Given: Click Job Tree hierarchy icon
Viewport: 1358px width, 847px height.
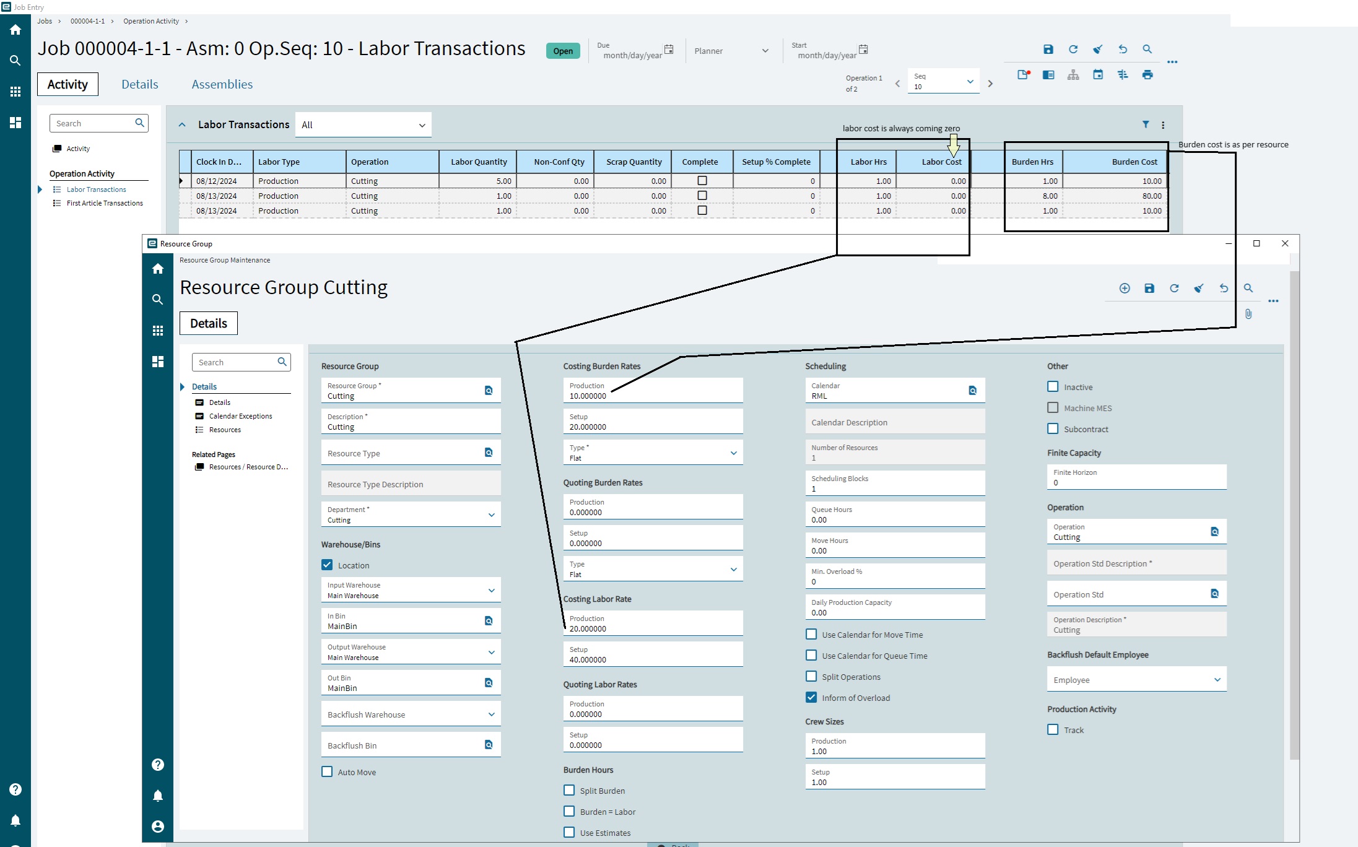Looking at the screenshot, I should pyautogui.click(x=1073, y=75).
